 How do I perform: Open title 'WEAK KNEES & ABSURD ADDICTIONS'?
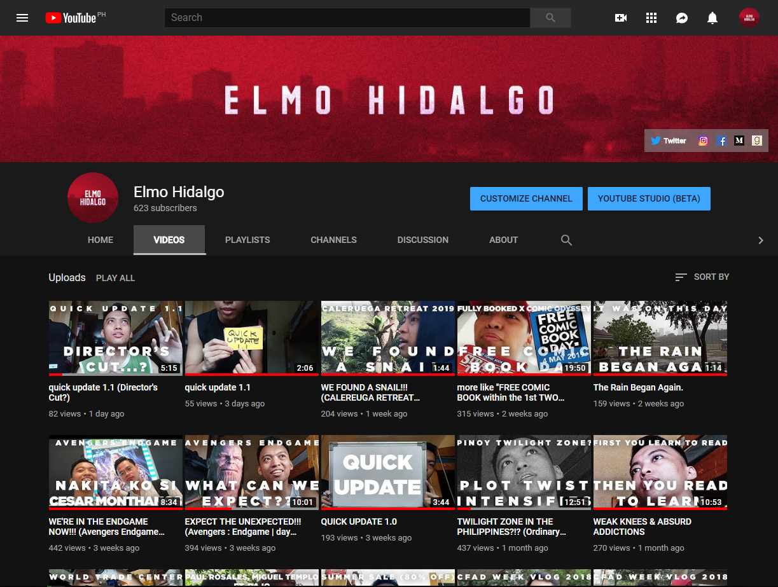click(643, 527)
